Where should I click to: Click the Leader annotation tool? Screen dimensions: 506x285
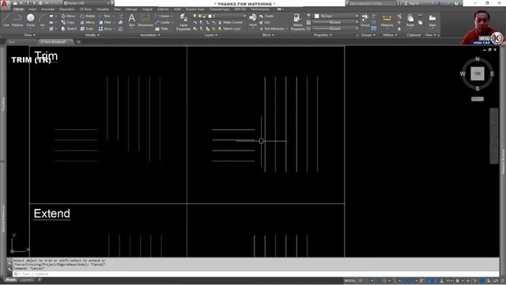[163, 22]
